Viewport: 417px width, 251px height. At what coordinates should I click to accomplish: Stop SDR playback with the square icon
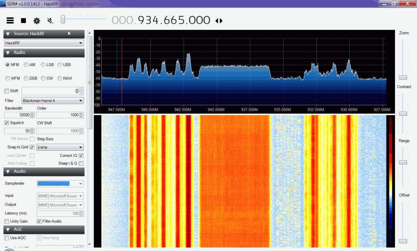(x=23, y=20)
